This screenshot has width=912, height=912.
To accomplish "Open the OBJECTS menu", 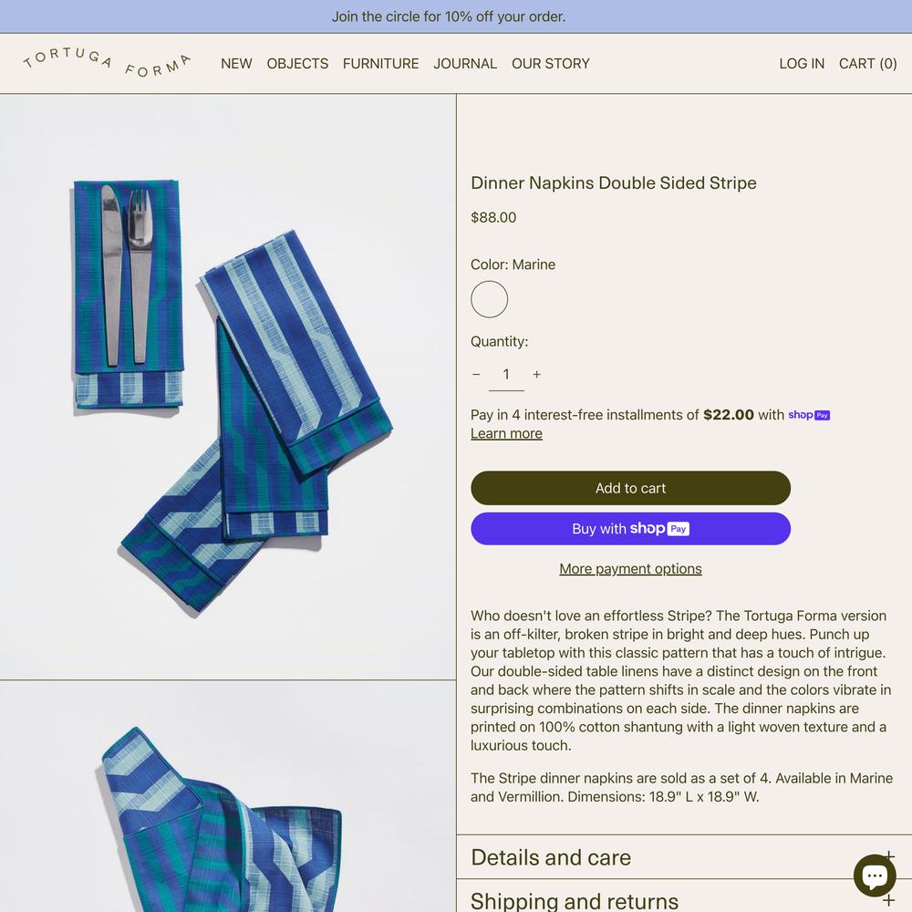I will tap(297, 64).
